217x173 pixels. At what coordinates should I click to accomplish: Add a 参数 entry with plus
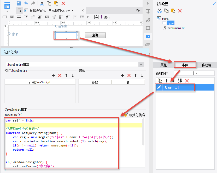122,75
